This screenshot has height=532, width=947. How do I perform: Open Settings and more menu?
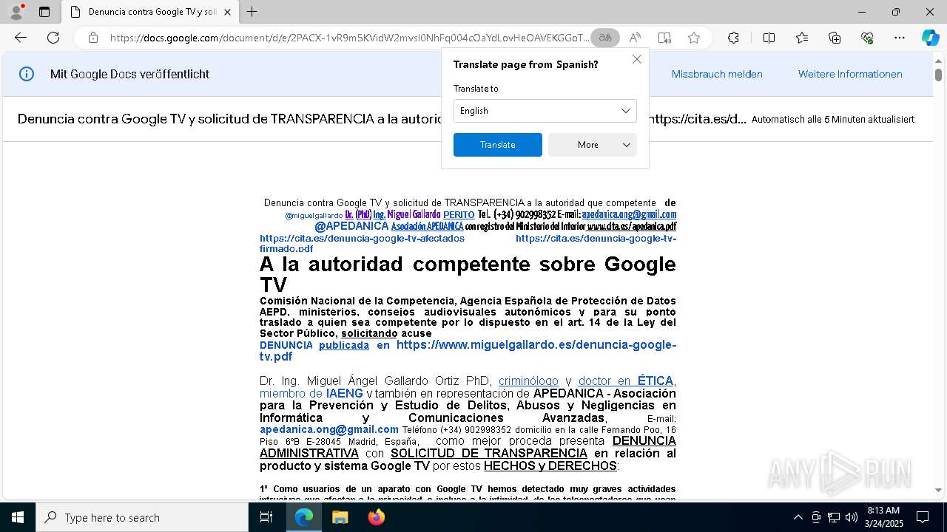click(x=900, y=38)
